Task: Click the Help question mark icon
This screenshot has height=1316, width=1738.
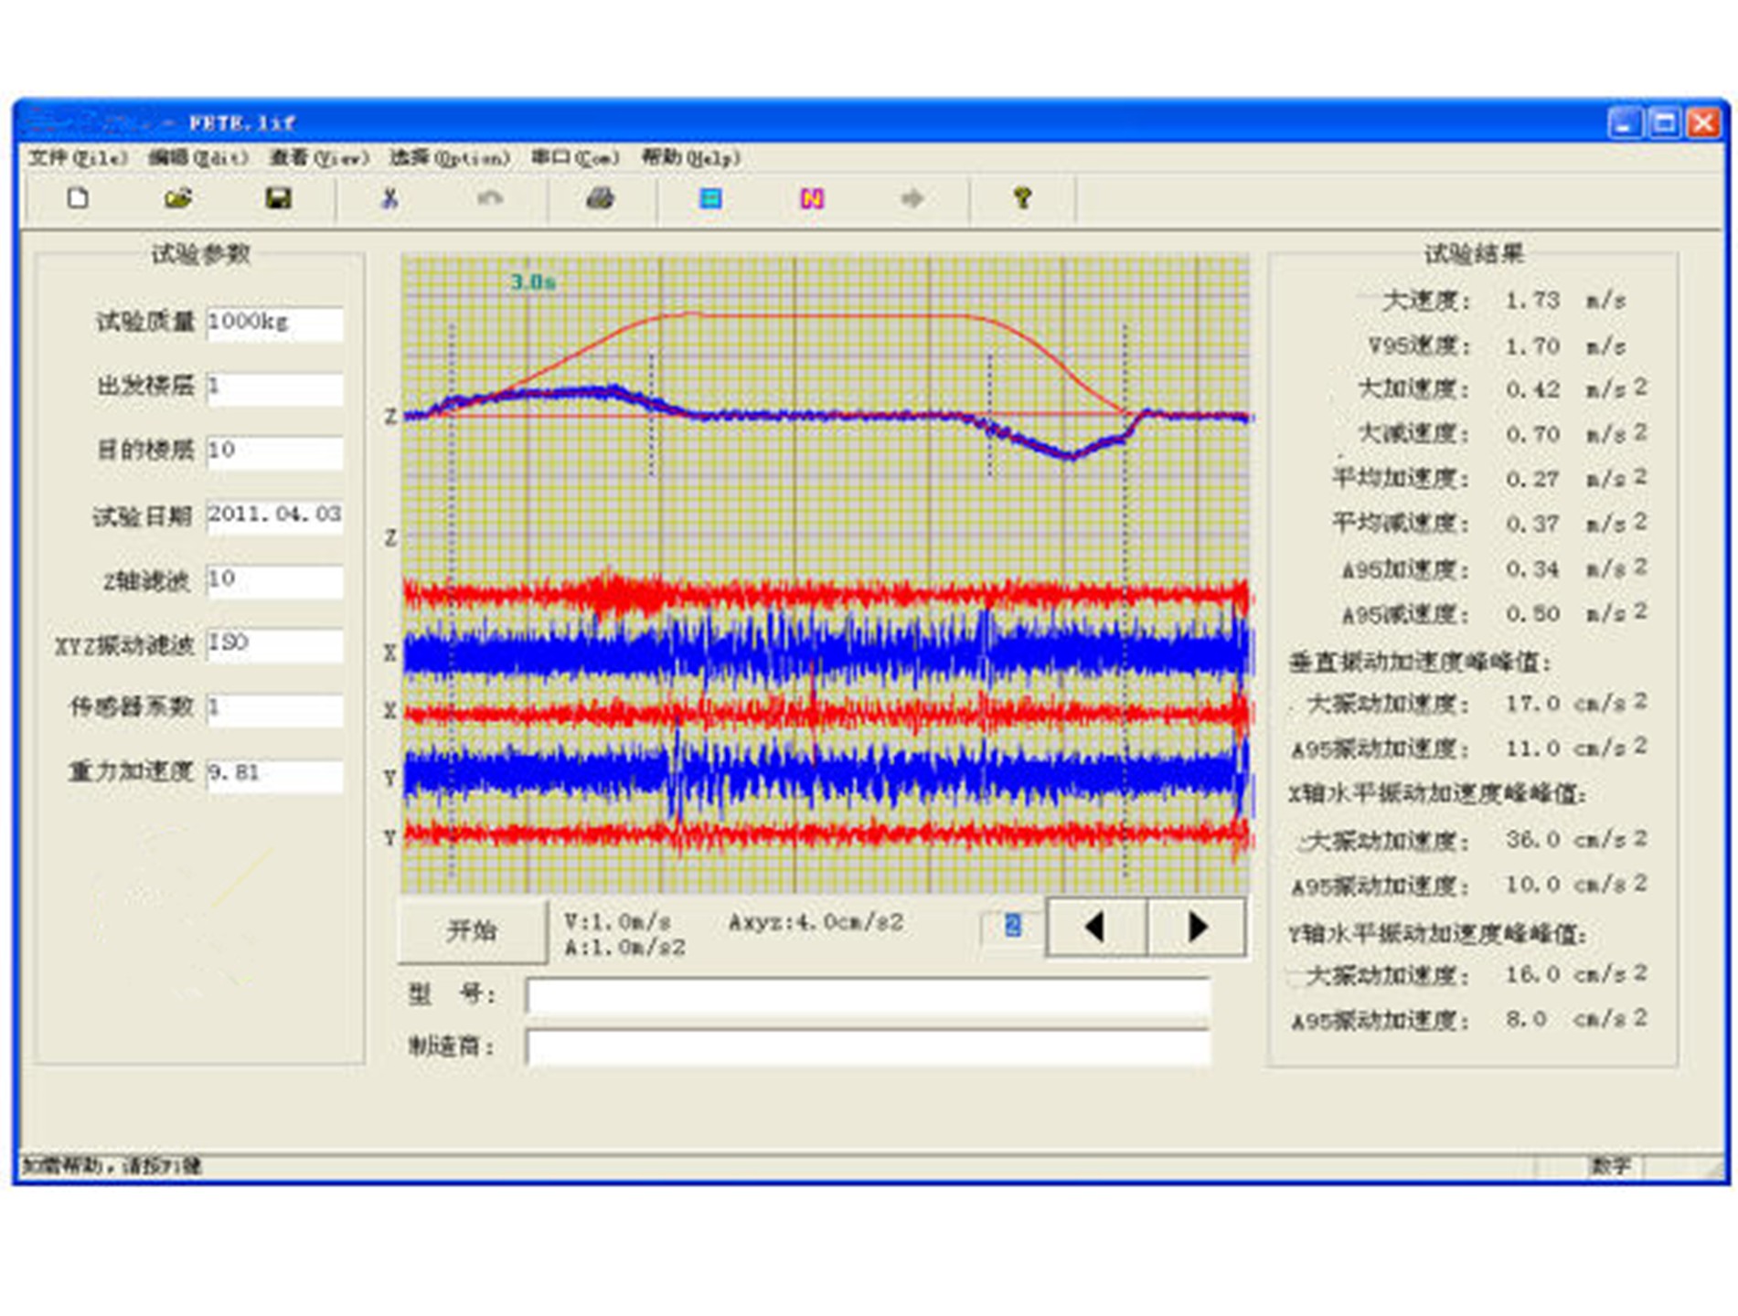Action: coord(1022,198)
